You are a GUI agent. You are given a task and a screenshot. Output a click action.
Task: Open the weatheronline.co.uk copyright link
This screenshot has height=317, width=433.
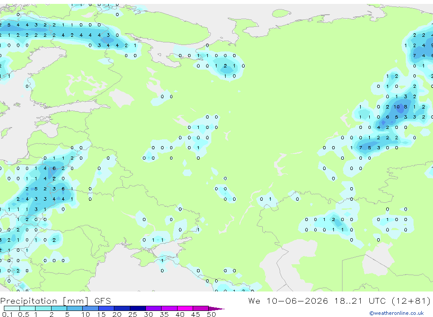(396, 313)
